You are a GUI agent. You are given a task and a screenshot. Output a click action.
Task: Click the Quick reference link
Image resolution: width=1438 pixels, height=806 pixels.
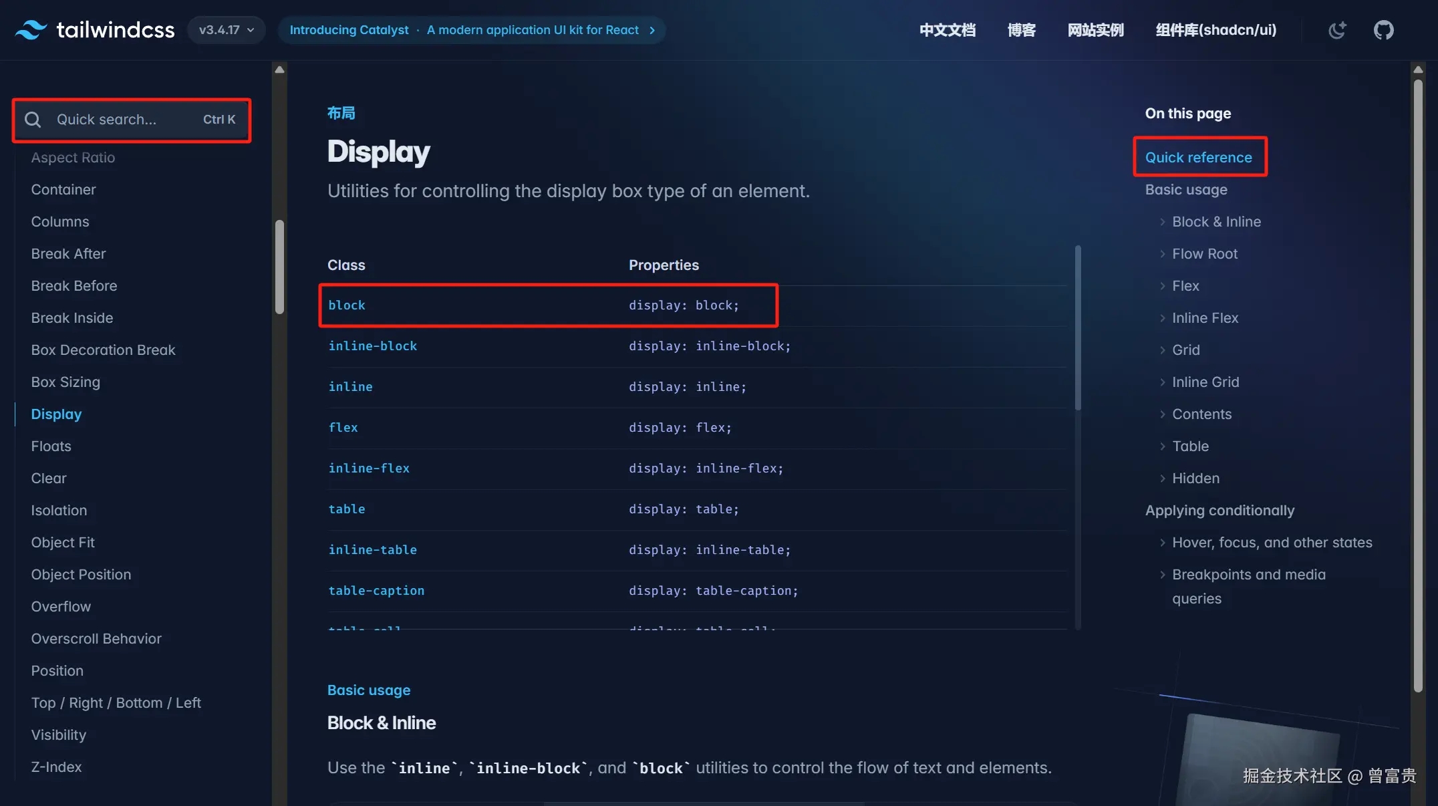click(x=1198, y=158)
